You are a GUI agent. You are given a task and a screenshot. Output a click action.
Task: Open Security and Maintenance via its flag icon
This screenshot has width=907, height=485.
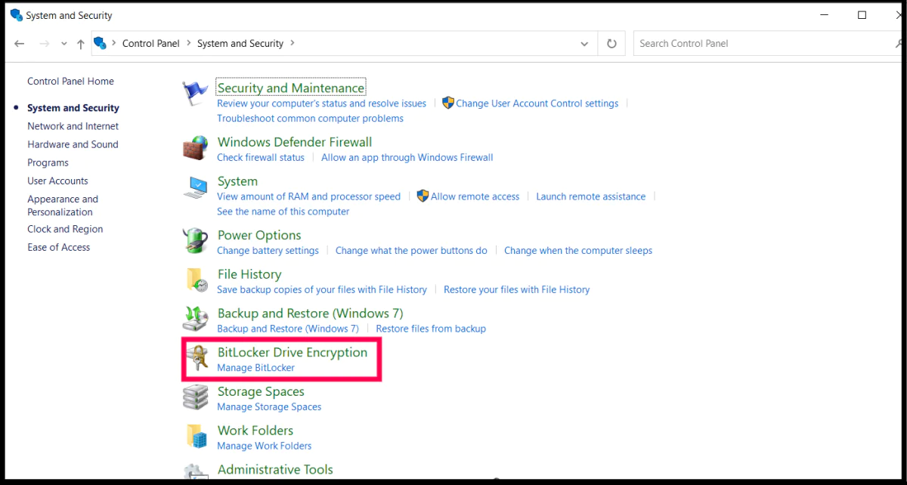(x=195, y=91)
